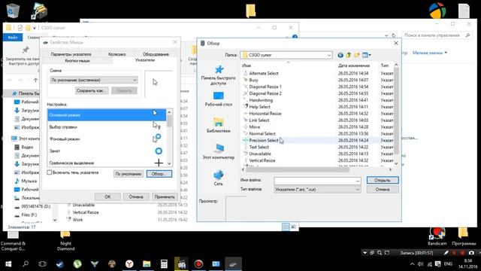Open the Night Diamond desktop folder
Image resolution: width=481 pixels, height=271 pixels.
(65, 241)
